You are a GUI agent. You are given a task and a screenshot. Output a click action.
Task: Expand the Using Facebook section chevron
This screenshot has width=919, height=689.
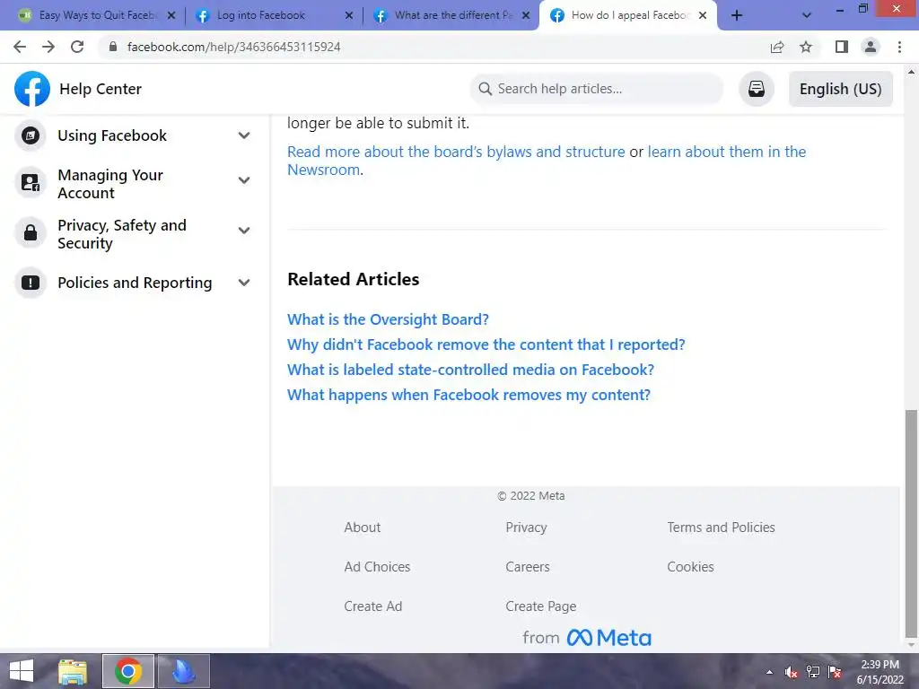coord(244,135)
